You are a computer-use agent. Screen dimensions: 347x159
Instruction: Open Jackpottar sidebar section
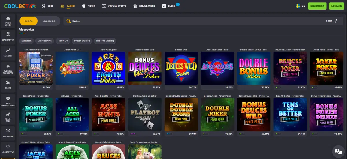[8, 149]
